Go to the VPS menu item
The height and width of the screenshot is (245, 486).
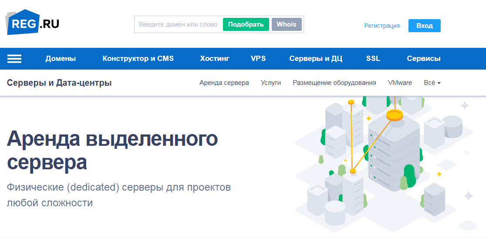pyautogui.click(x=258, y=59)
